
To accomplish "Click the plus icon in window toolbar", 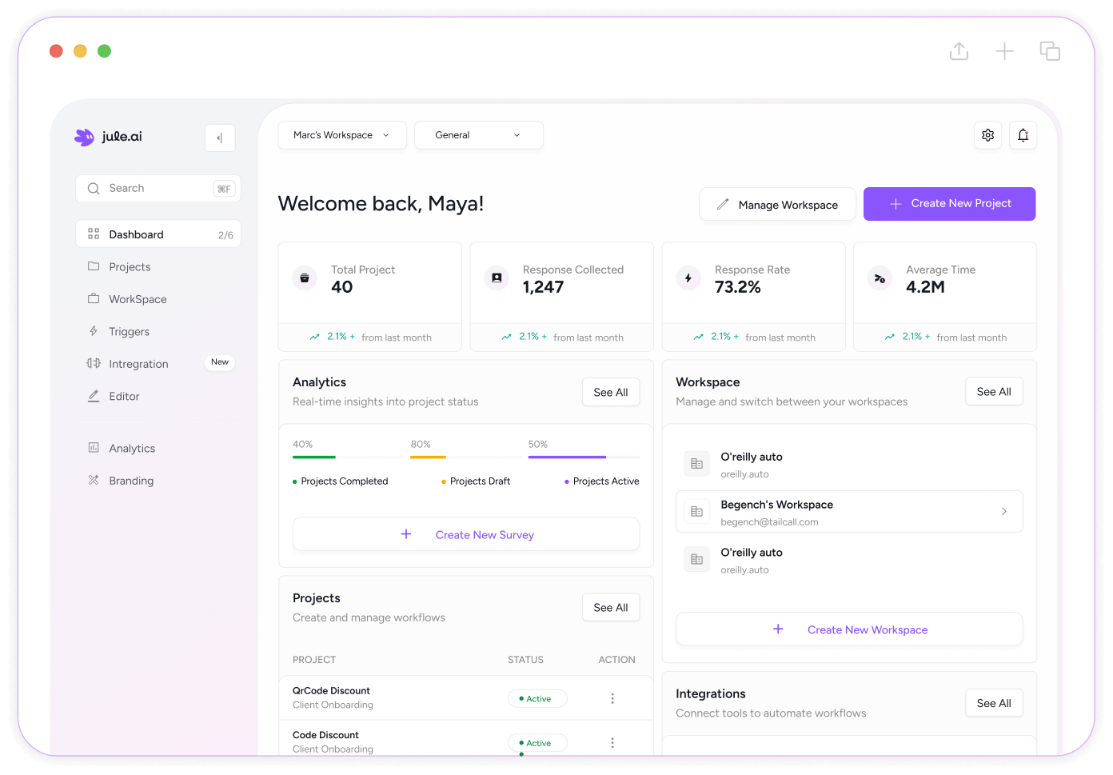I will pyautogui.click(x=1004, y=51).
